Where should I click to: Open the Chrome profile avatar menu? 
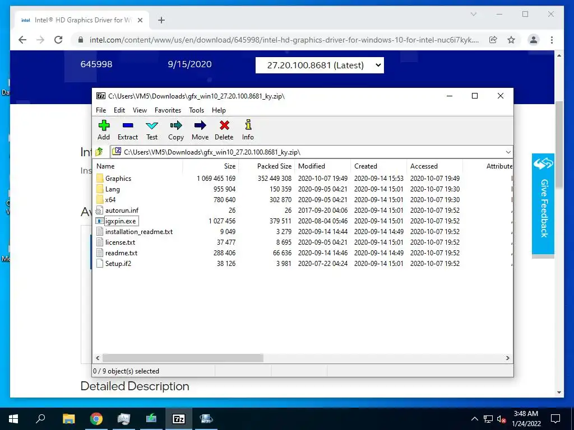pyautogui.click(x=534, y=40)
